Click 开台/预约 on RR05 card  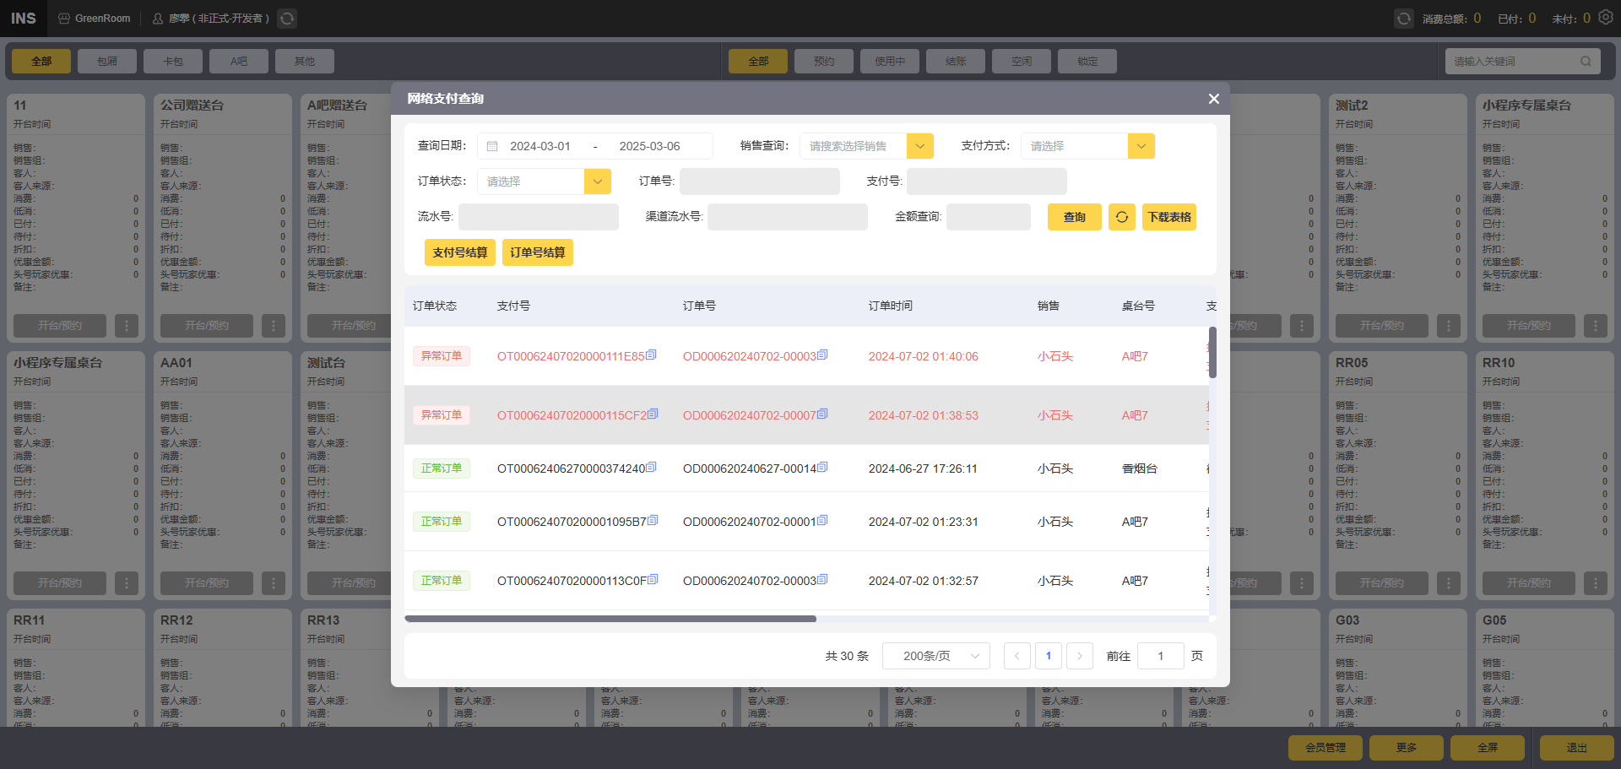pos(1382,583)
